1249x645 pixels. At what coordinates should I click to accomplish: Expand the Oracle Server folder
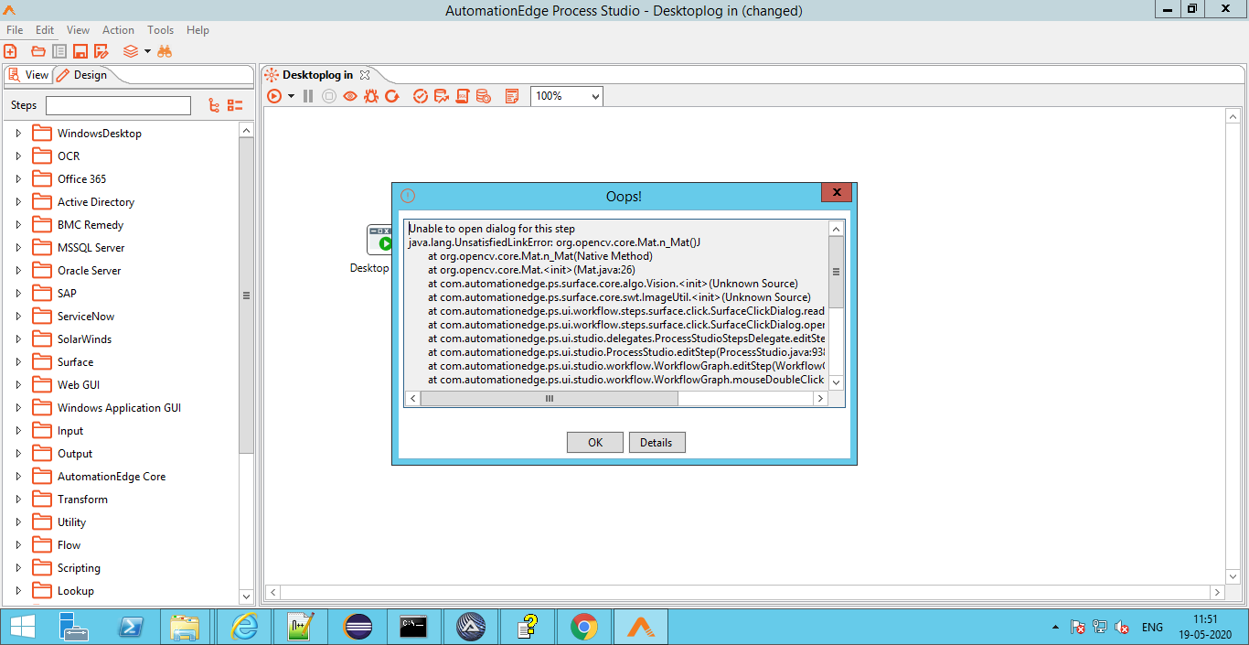point(18,271)
